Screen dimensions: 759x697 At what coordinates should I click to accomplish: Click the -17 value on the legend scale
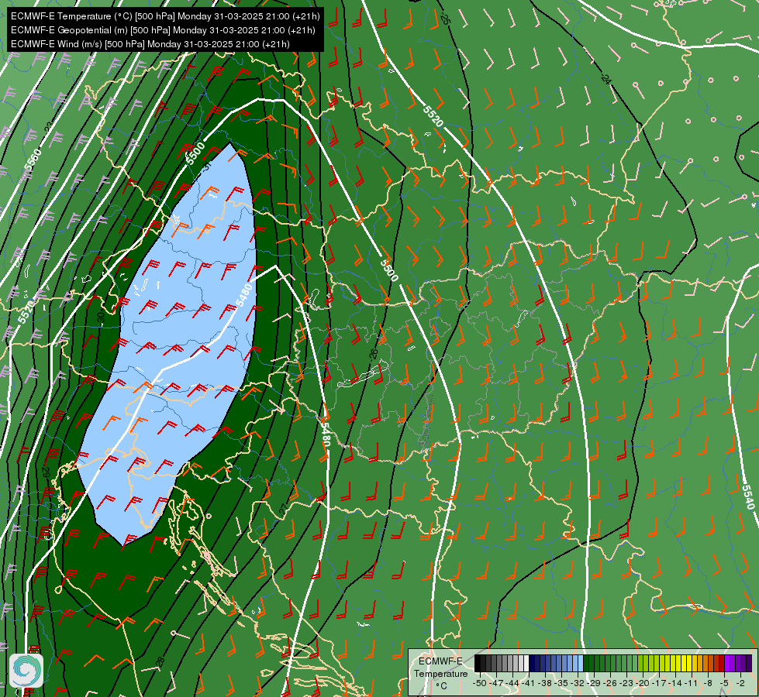click(x=659, y=684)
